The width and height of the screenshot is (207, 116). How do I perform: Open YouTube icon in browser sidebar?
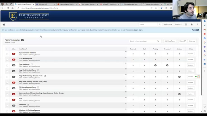(204, 34)
